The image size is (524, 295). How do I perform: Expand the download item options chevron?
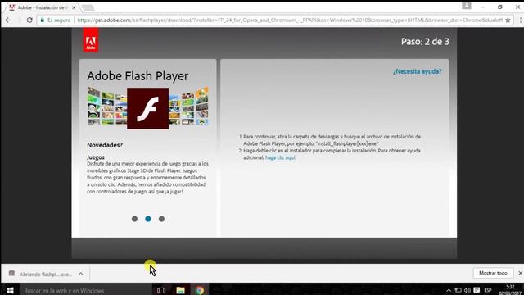coord(81,274)
